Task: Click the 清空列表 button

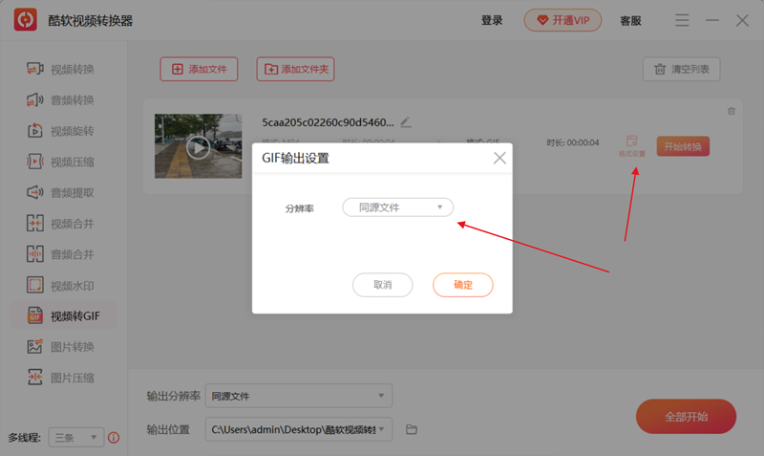Action: tap(681, 69)
